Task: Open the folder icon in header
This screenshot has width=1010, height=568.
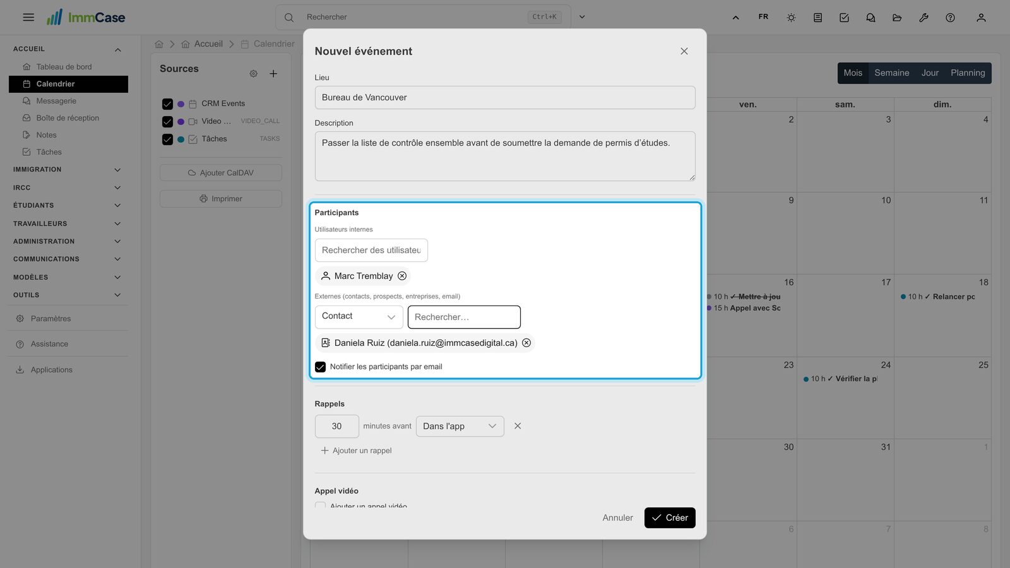Action: 897,18
